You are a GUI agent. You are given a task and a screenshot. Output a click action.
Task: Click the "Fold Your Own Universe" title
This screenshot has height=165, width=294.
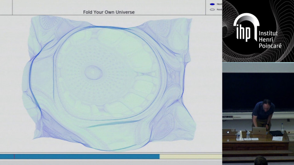pos(109,12)
